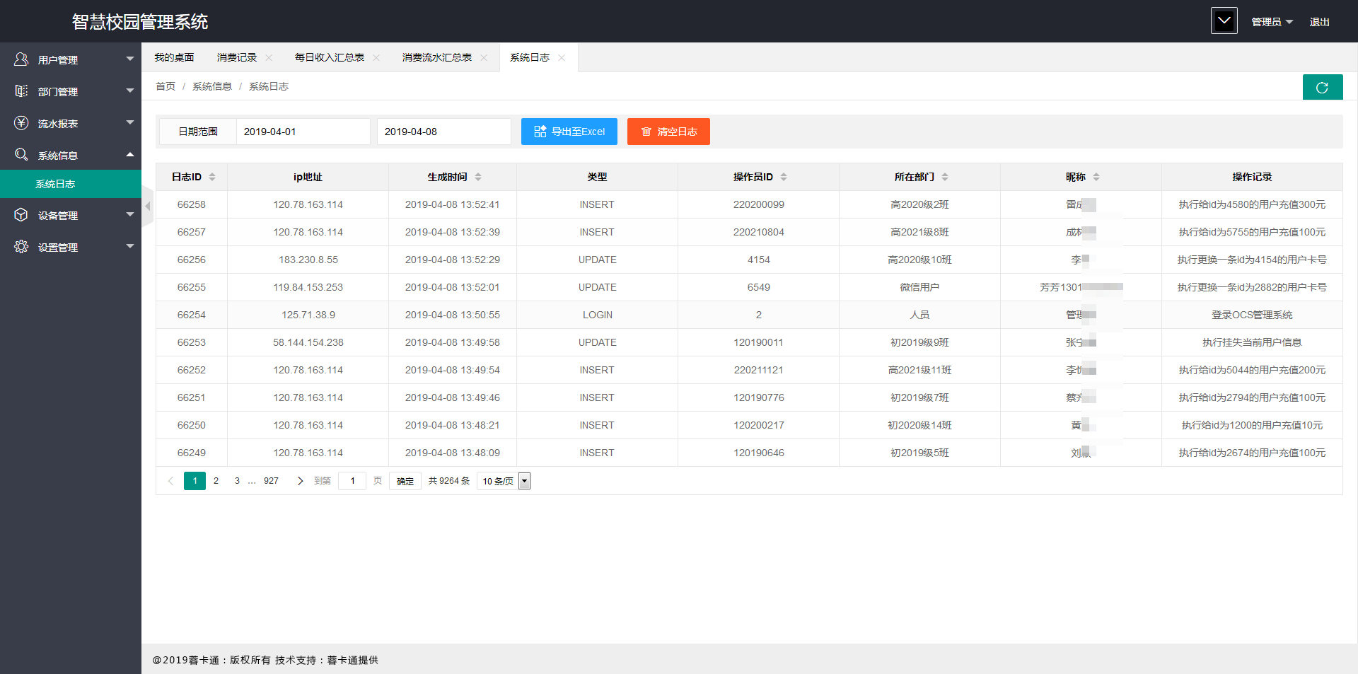Open the 管理员 account dropdown

point(1272,22)
